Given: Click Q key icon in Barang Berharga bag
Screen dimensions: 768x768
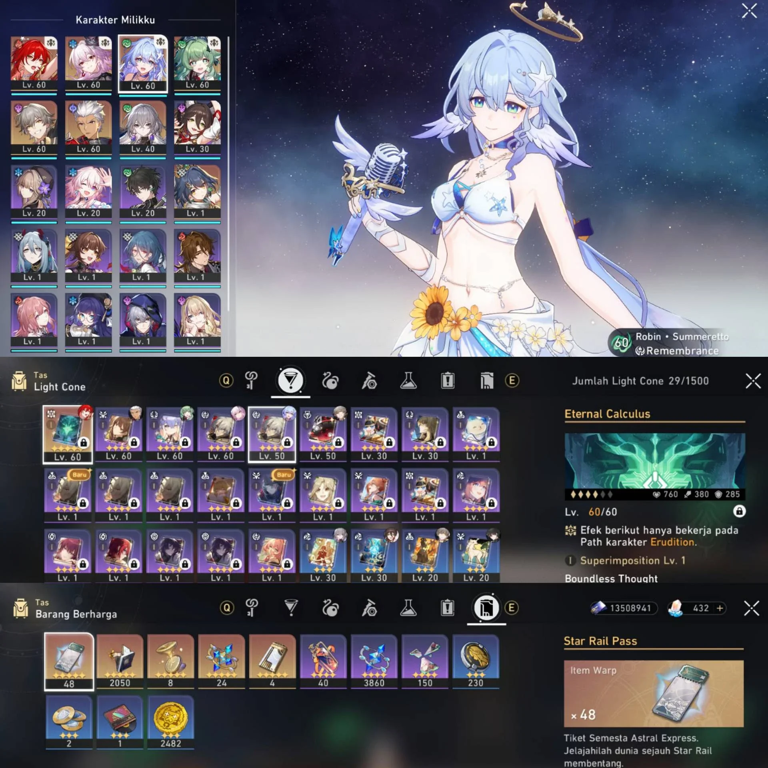Looking at the screenshot, I should 227,608.
